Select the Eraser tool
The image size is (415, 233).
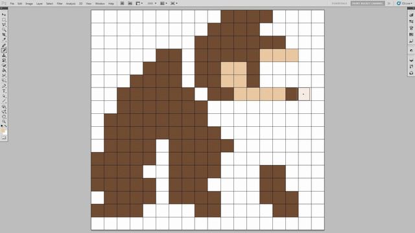(x=4, y=65)
